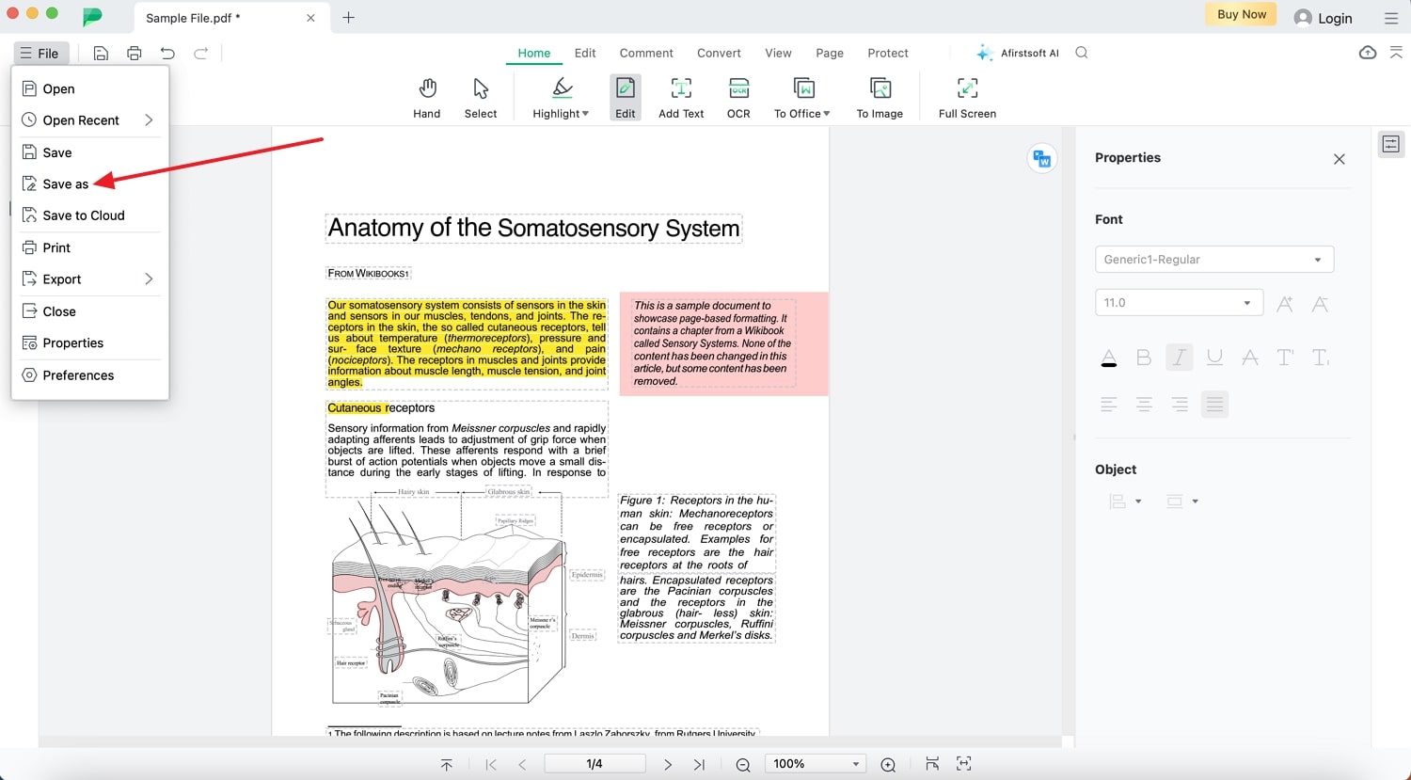Click the save icon in top toolbar
Image resolution: width=1411 pixels, height=780 pixels.
point(101,54)
